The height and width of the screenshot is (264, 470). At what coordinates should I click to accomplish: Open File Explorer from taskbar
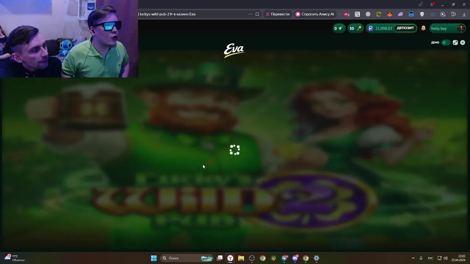coord(241,258)
